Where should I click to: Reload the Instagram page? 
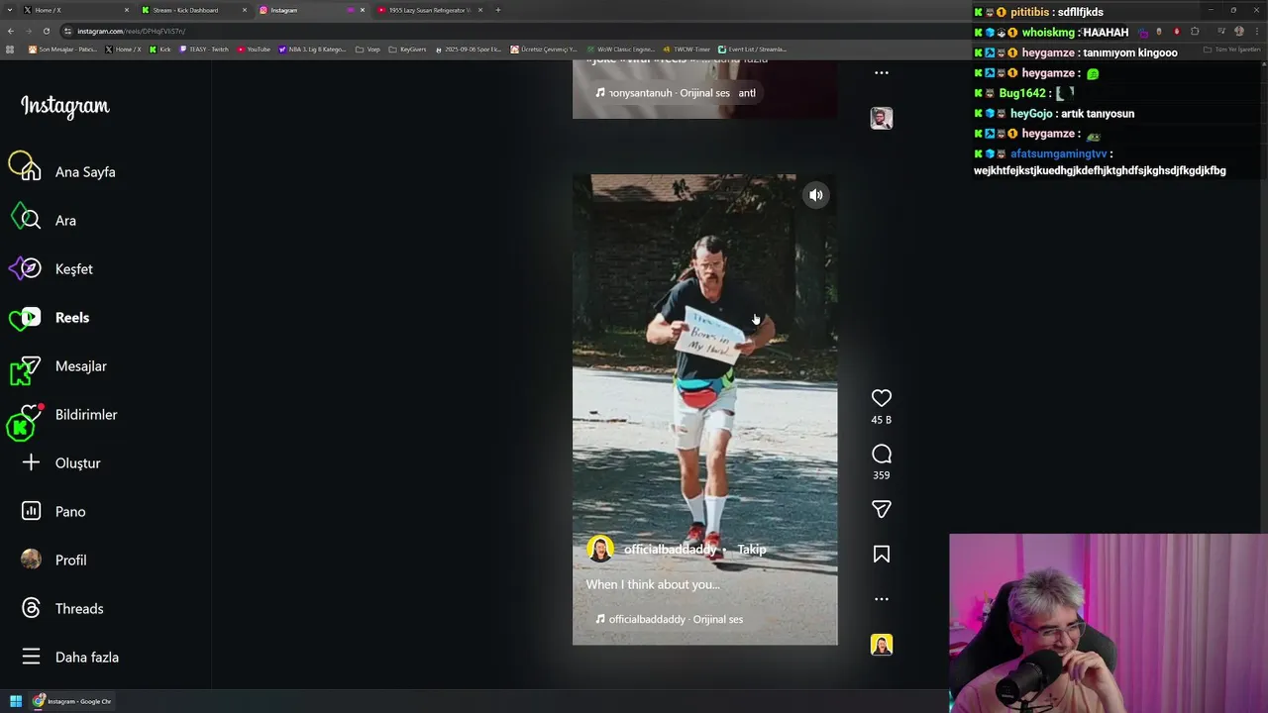46,31
